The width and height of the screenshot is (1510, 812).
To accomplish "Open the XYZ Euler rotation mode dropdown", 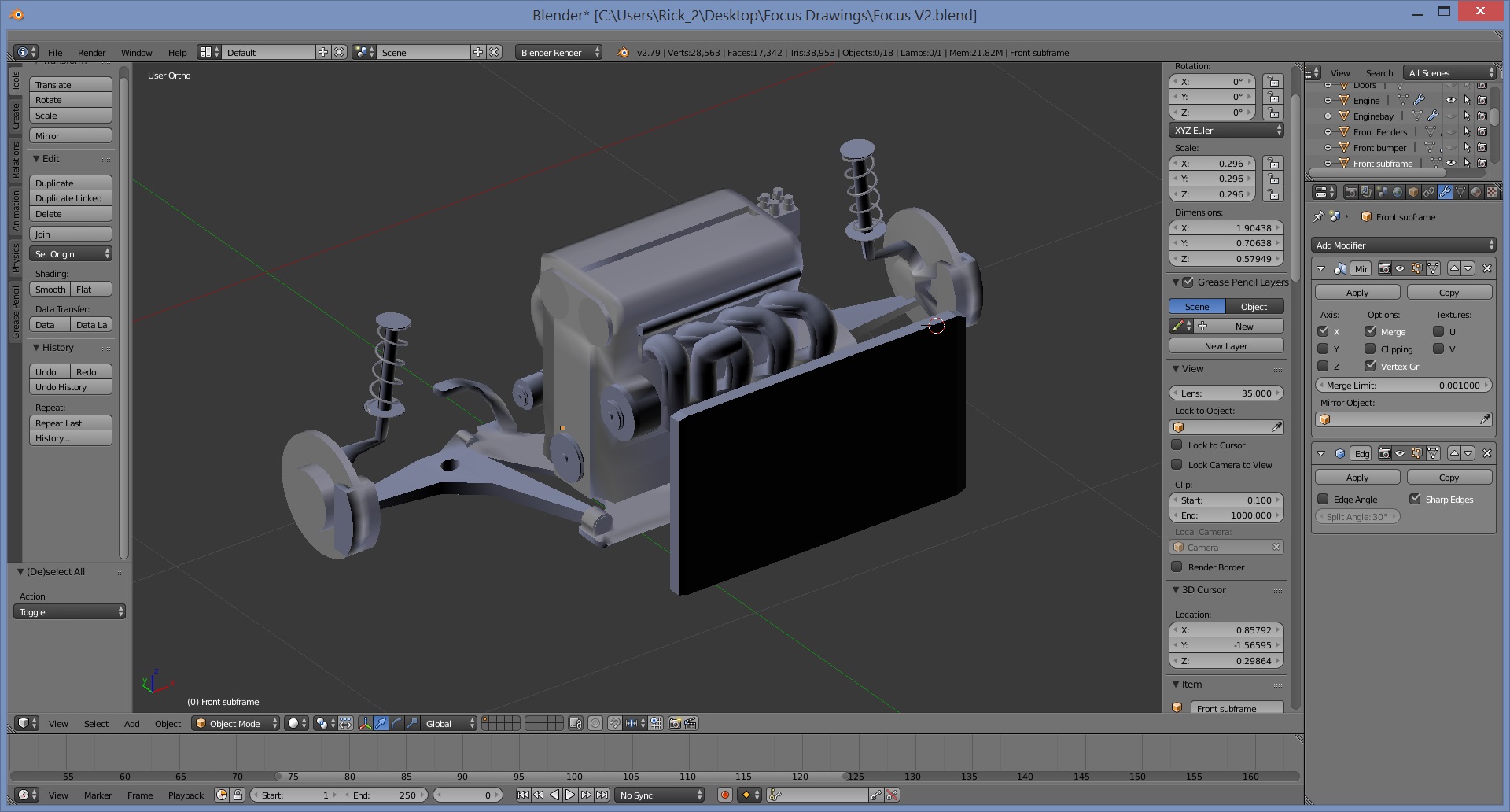I will [x=1226, y=131].
